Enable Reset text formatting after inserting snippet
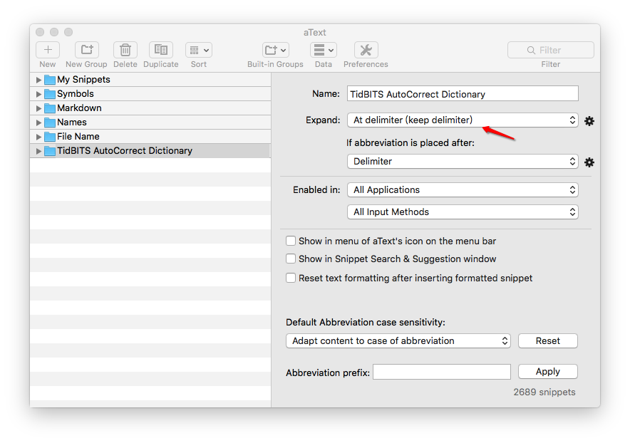Viewport: 630px width, 443px height. click(291, 278)
